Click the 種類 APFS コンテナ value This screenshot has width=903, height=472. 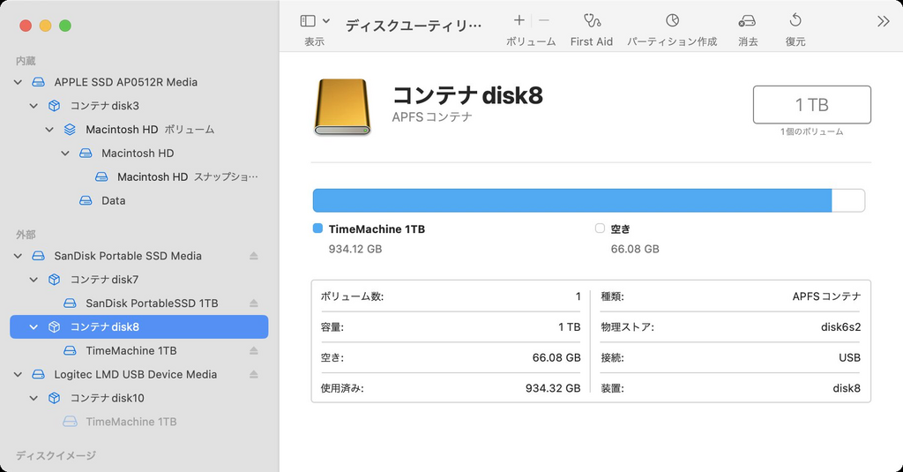click(x=826, y=296)
